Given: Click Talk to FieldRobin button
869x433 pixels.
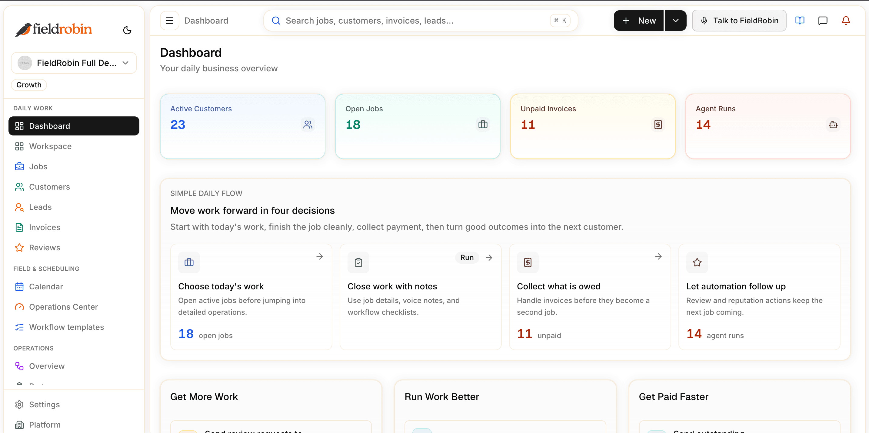Looking at the screenshot, I should (x=739, y=21).
